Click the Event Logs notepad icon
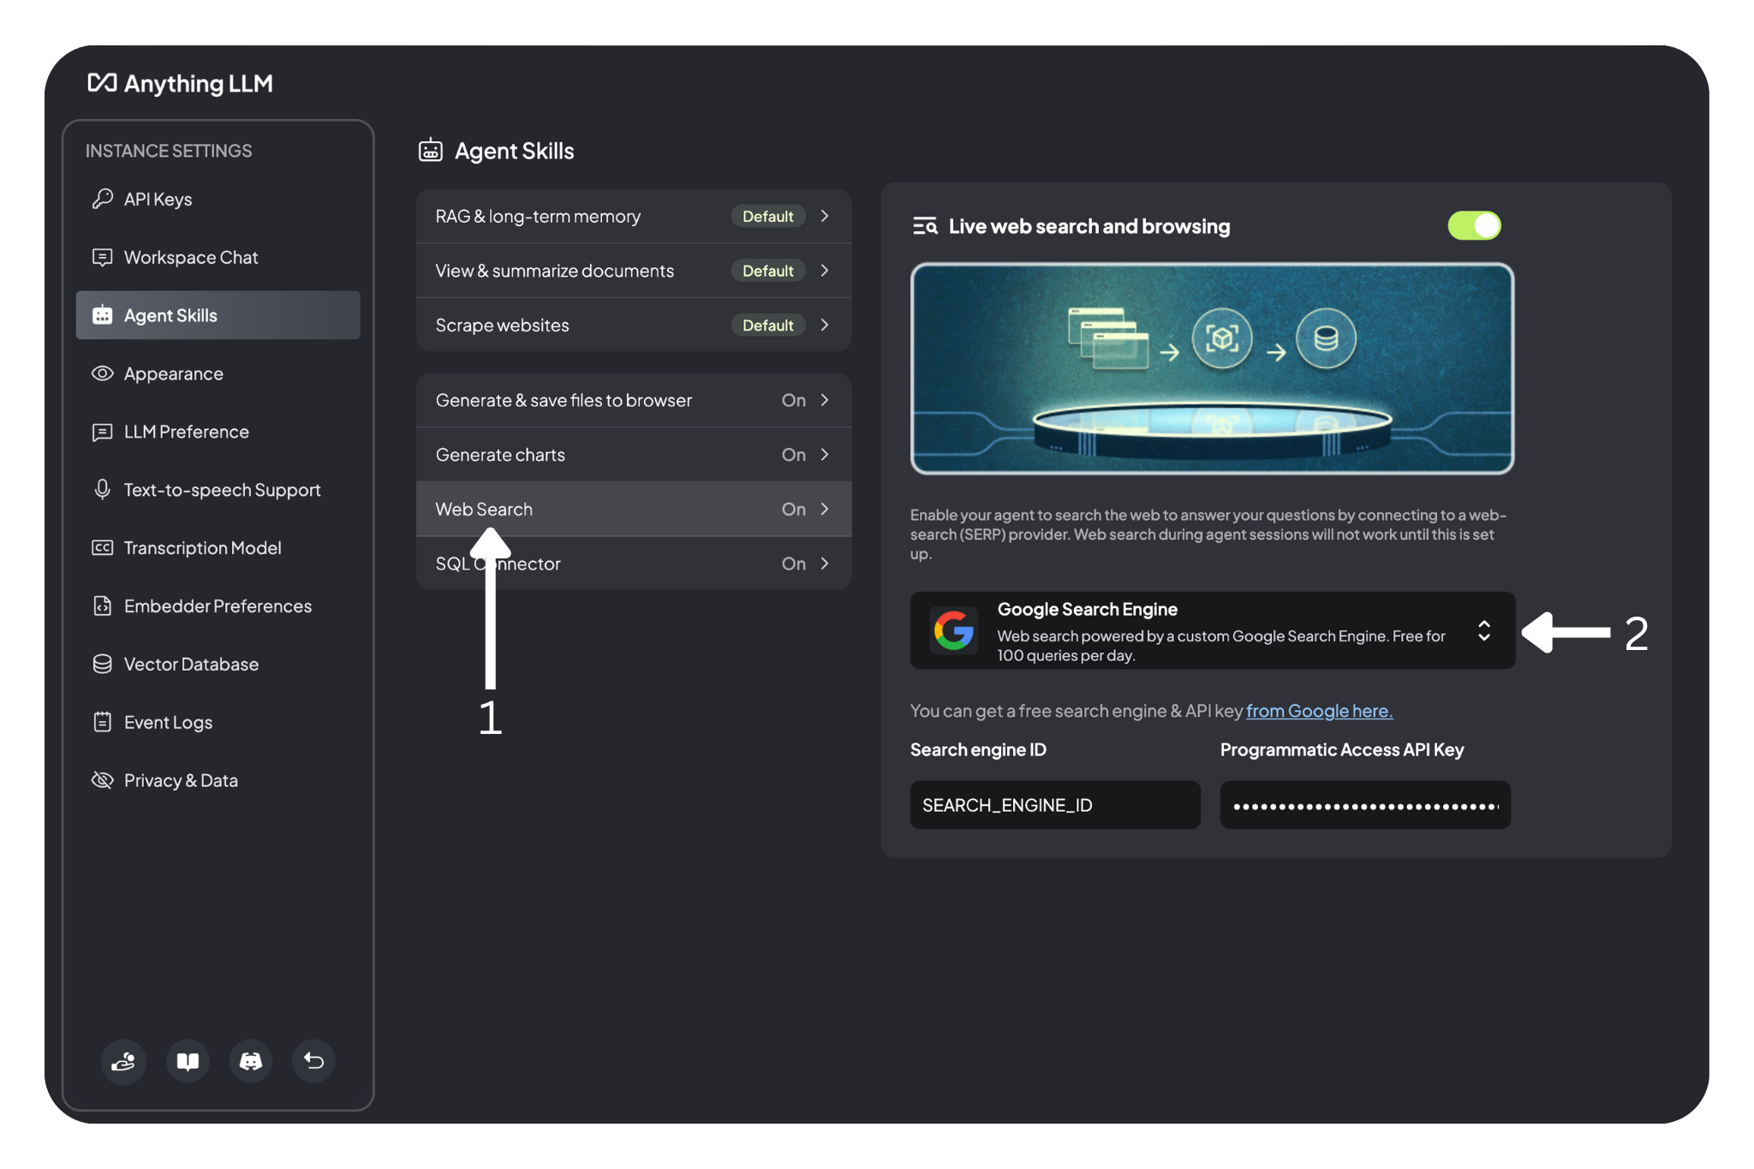The width and height of the screenshot is (1754, 1169). pos(103,722)
